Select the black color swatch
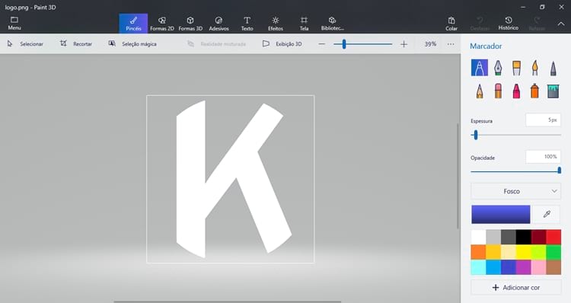The height and width of the screenshot is (303, 571). 523,237
